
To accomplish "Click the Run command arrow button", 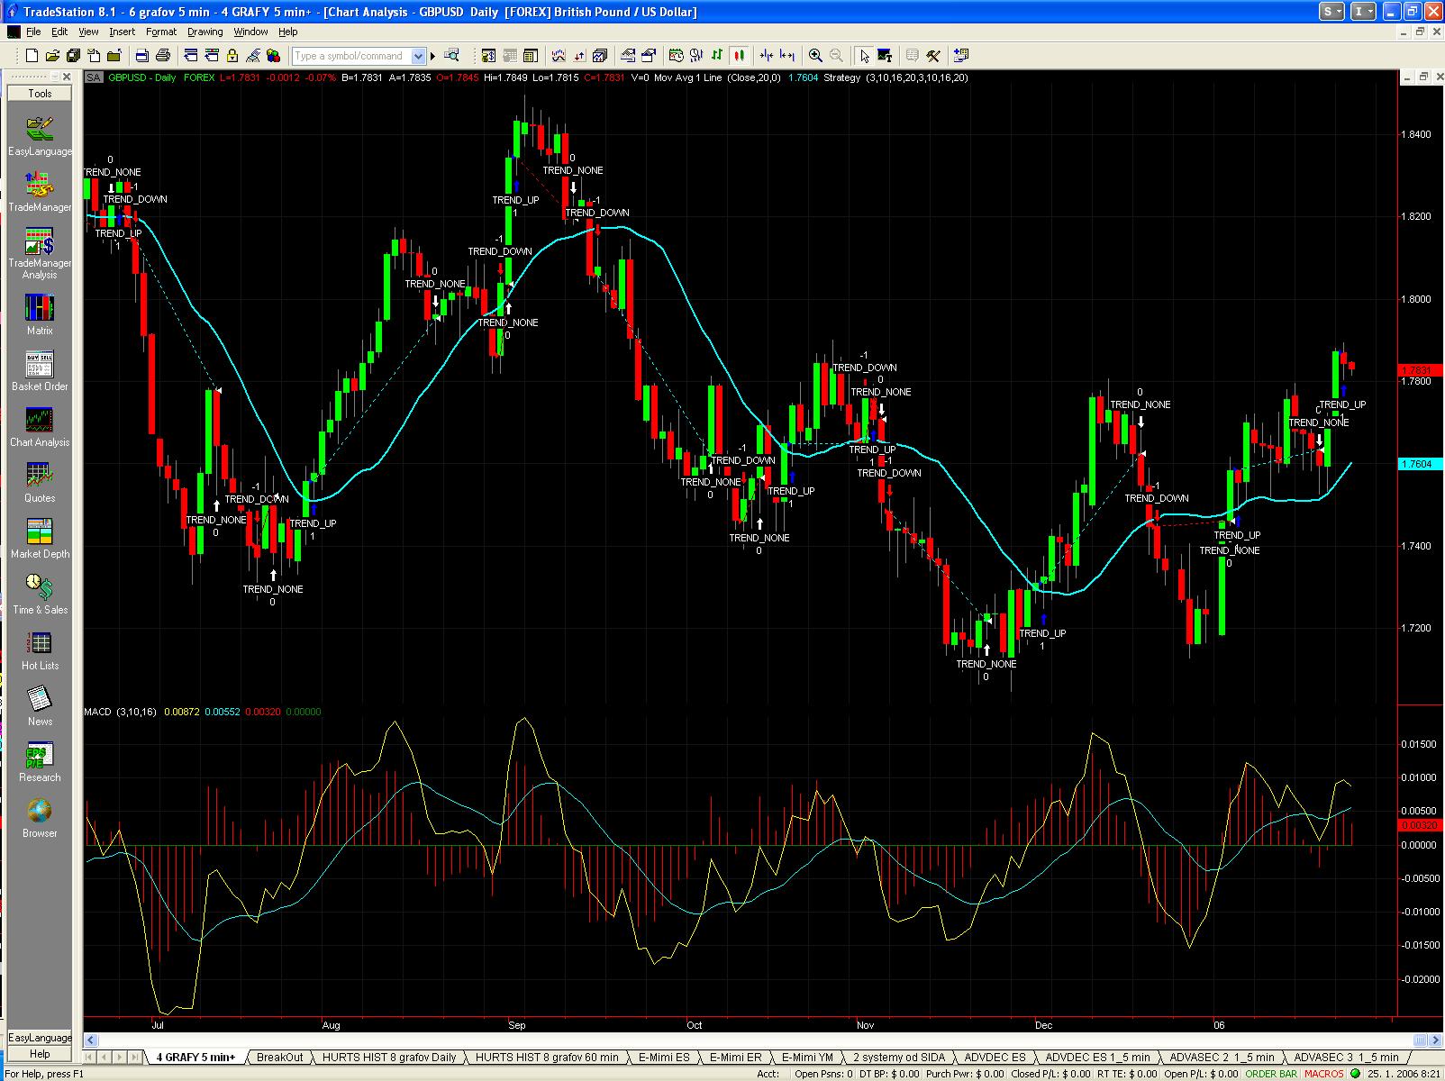I will point(433,56).
